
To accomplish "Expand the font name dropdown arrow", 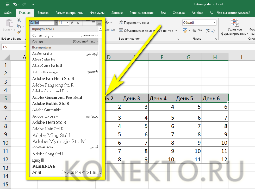I will 56,23.
